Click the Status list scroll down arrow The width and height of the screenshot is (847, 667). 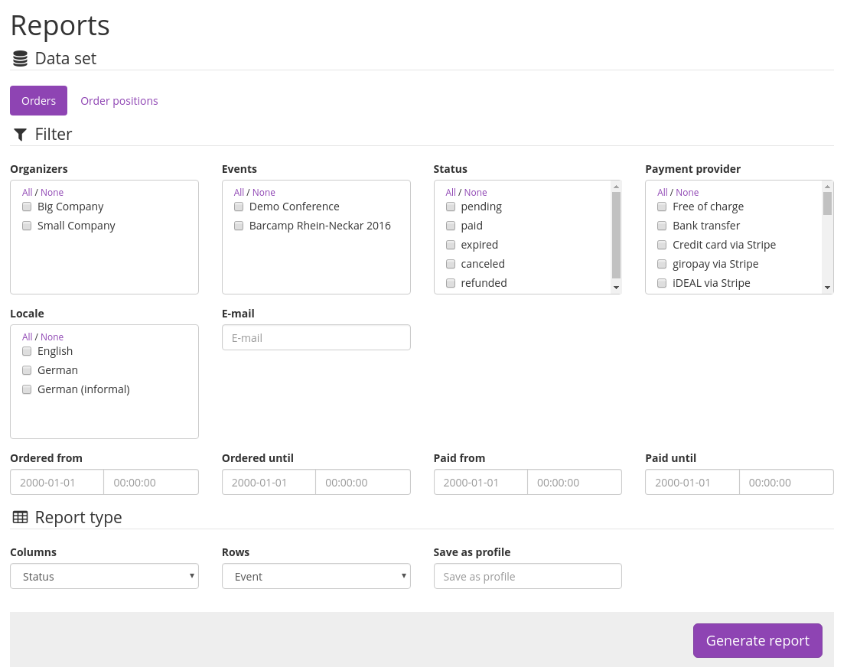click(x=616, y=287)
